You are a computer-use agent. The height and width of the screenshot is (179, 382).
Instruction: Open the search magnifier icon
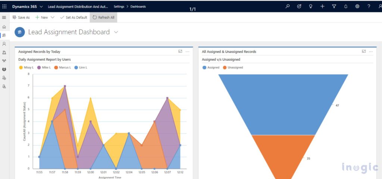click(288, 7)
